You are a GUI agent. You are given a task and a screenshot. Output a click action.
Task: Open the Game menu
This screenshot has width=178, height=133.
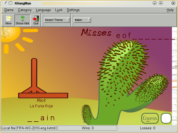(x=9, y=10)
